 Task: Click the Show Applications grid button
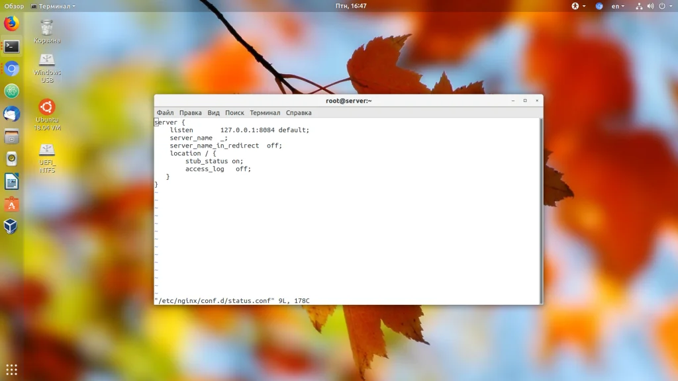click(11, 369)
